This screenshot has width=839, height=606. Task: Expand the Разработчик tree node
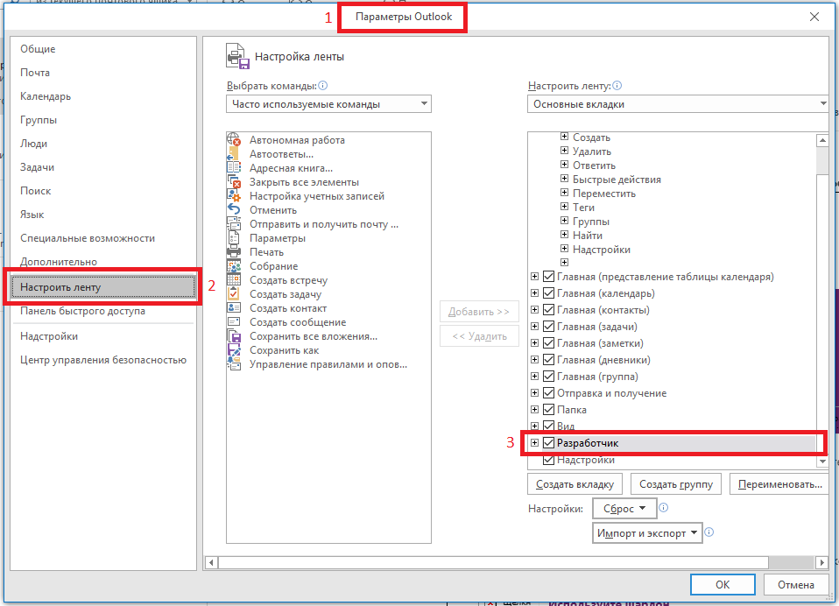click(x=534, y=442)
